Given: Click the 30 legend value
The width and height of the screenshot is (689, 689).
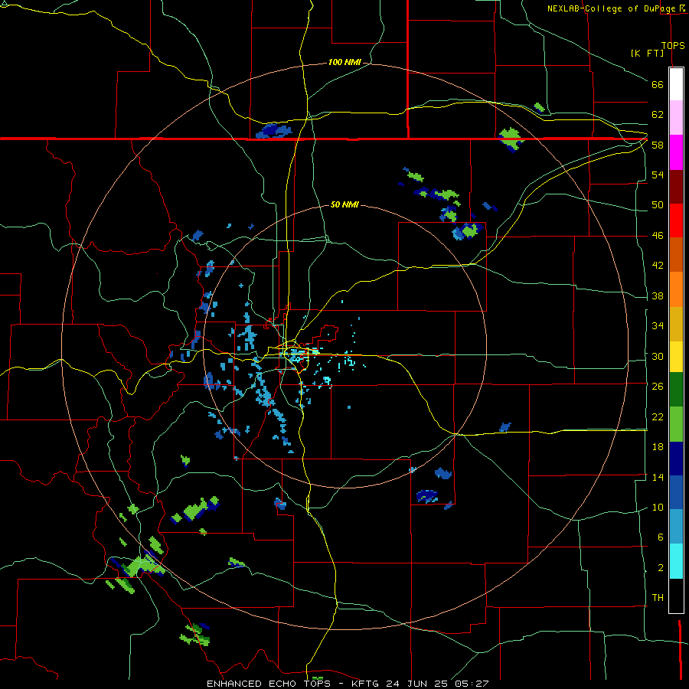Looking at the screenshot, I should pos(658,356).
